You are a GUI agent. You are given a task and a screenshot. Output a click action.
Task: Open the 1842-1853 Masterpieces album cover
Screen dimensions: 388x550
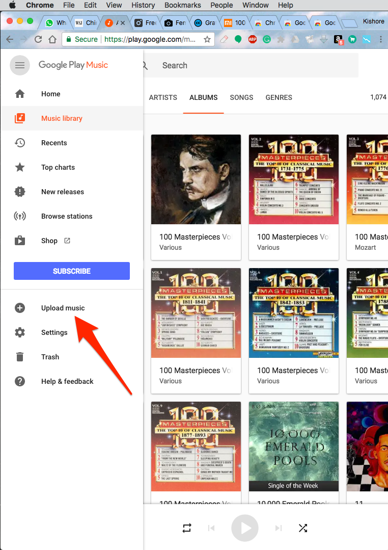click(294, 313)
